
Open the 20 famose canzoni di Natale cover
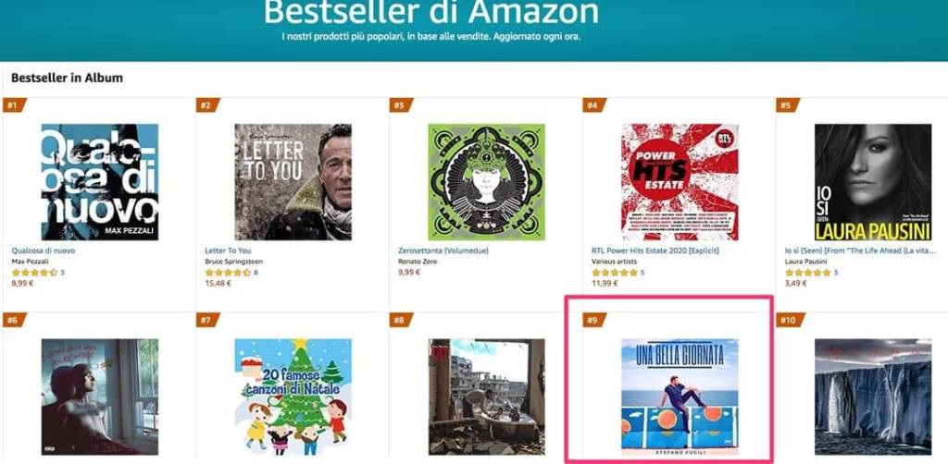pos(293,397)
